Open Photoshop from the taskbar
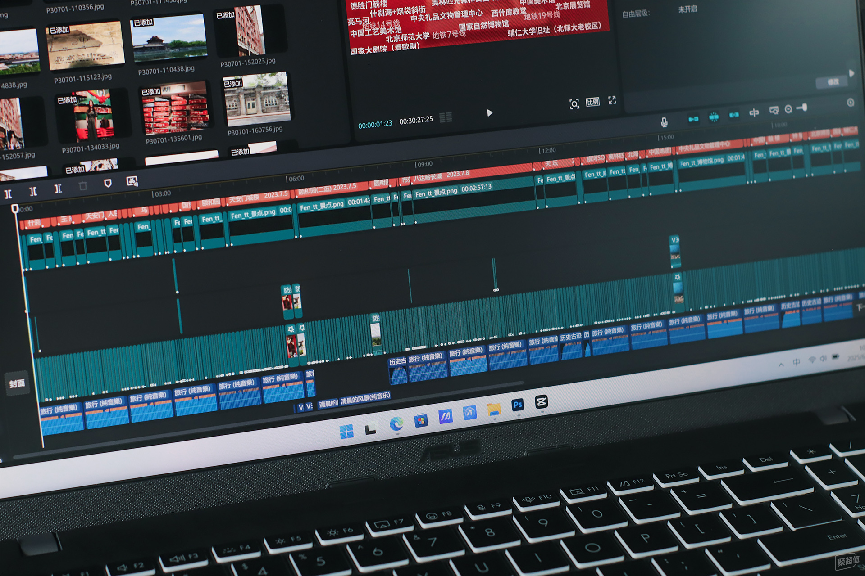 click(518, 405)
